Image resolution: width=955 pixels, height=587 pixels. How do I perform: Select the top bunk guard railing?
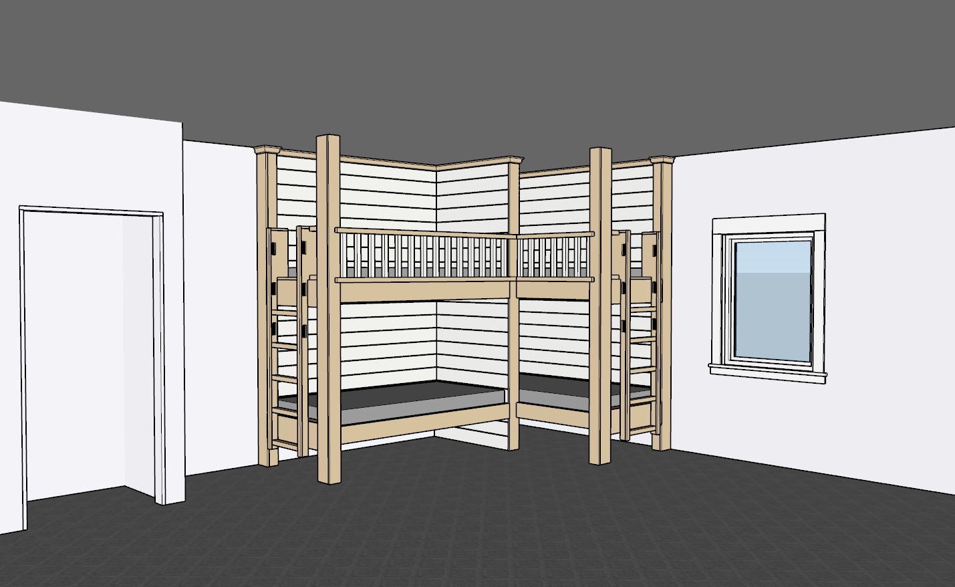pos(428,253)
